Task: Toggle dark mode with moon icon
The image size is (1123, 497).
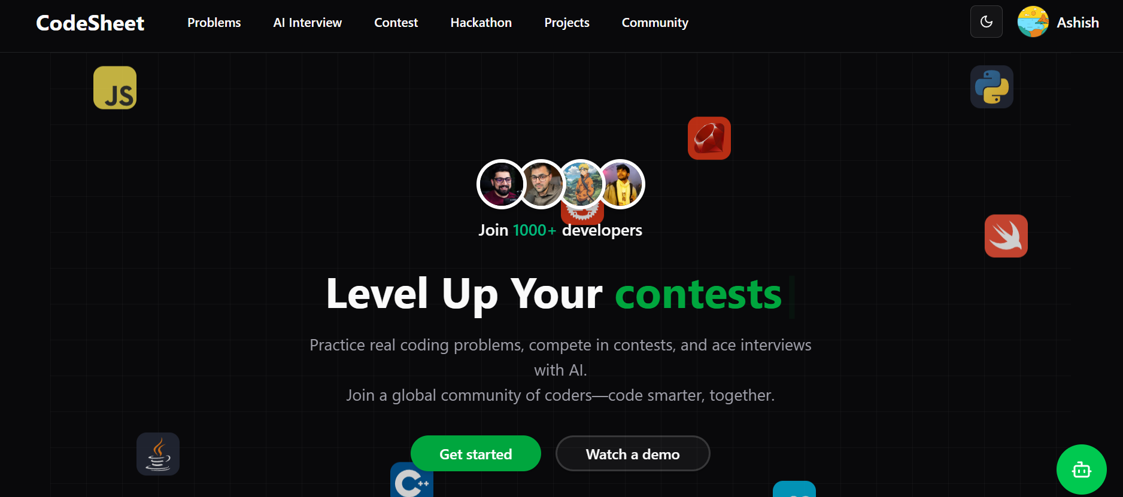Action: point(987,22)
